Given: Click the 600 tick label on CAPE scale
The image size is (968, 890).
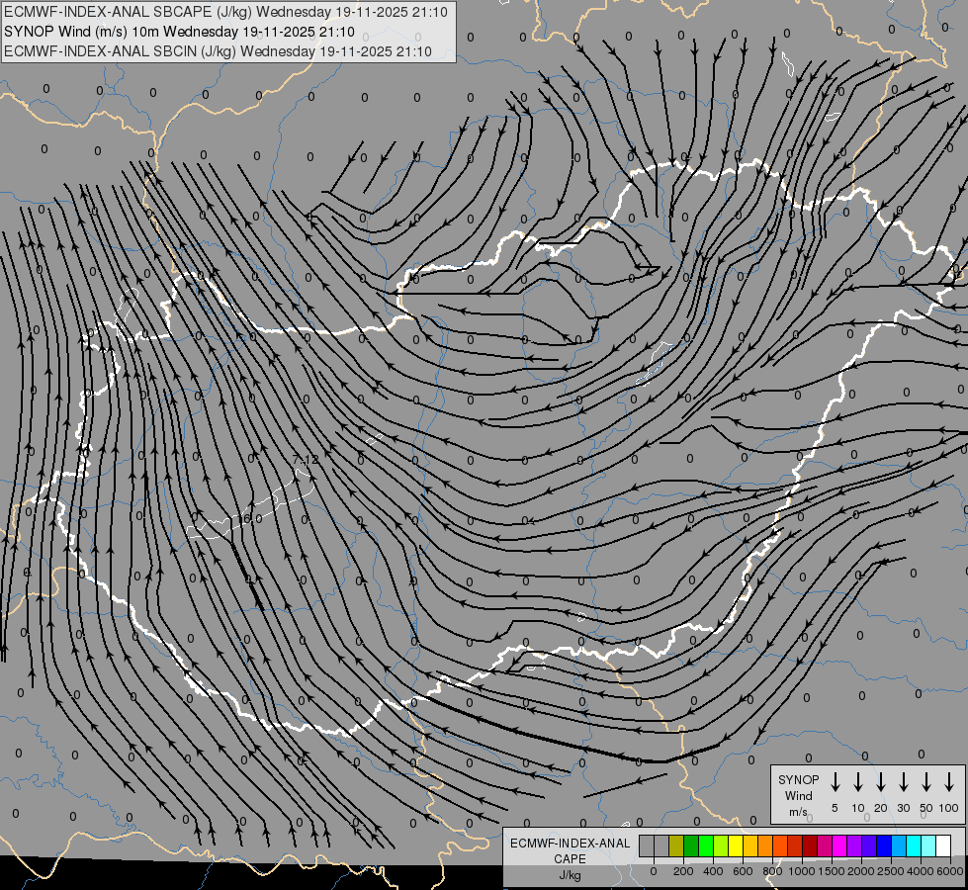Looking at the screenshot, I should point(743,871).
